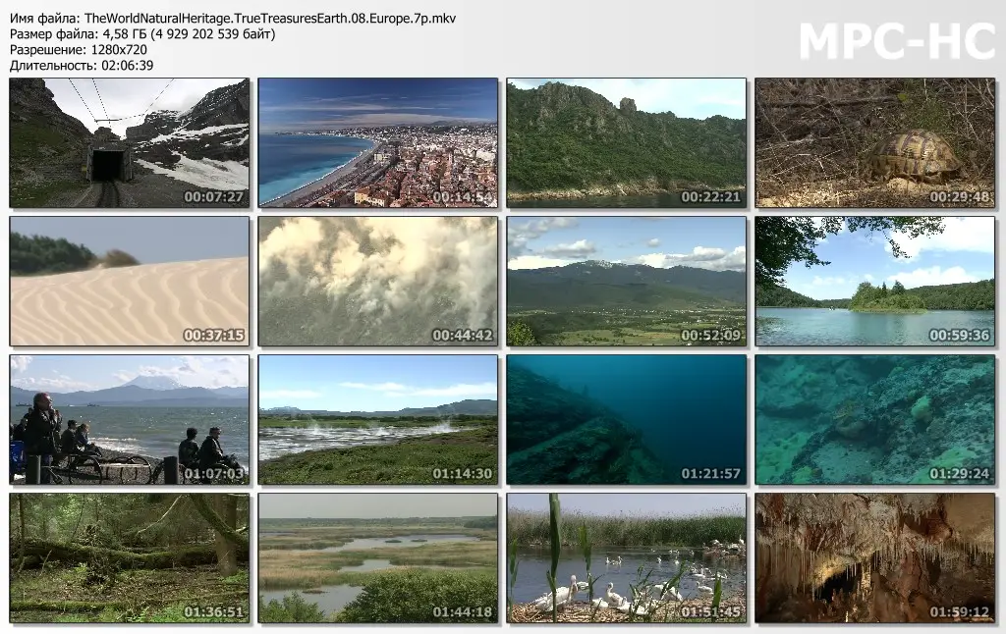Select the mossy forest thumbnail at 01:36:51
This screenshot has height=634, width=1006.
coord(130,557)
